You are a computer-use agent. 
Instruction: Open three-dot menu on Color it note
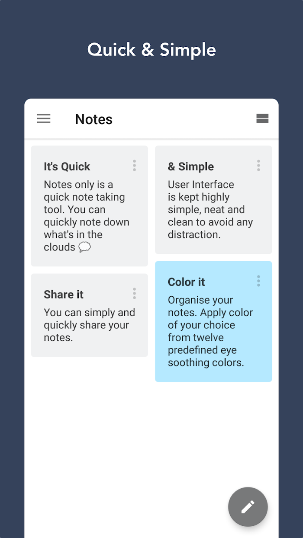pyautogui.click(x=258, y=281)
